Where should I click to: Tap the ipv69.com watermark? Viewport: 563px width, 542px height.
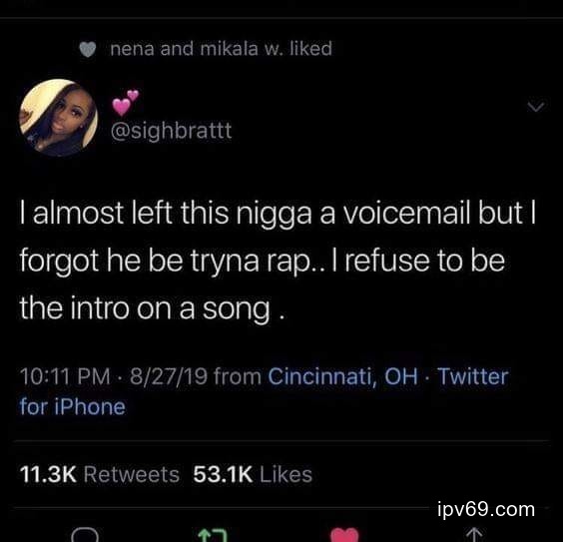click(486, 510)
